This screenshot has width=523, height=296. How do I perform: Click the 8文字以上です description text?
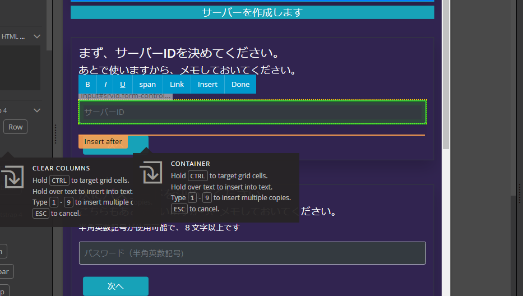coord(159,228)
